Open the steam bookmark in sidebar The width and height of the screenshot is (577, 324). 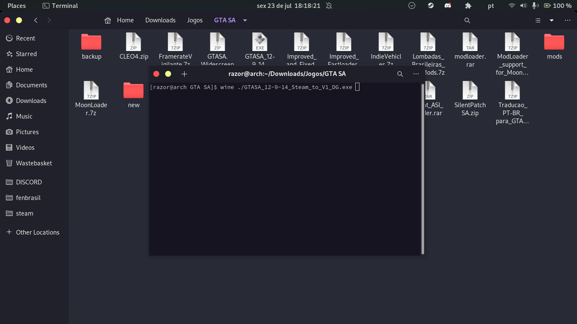click(34, 213)
